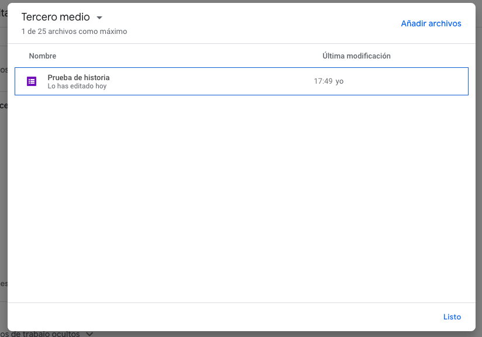Click the Tercero medio folder title
The height and width of the screenshot is (337, 482).
(56, 18)
